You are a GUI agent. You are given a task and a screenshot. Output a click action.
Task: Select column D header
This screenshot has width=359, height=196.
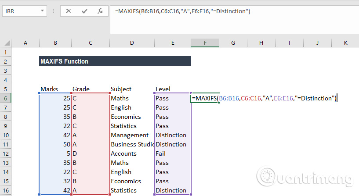tap(132, 43)
